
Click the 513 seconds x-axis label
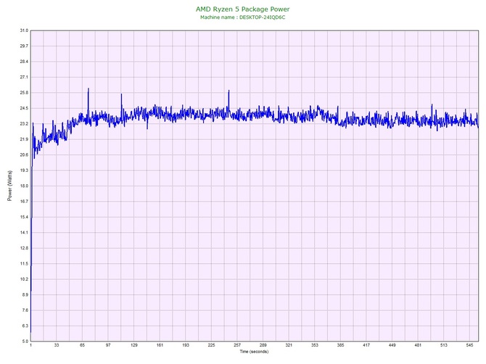pyautogui.click(x=444, y=345)
